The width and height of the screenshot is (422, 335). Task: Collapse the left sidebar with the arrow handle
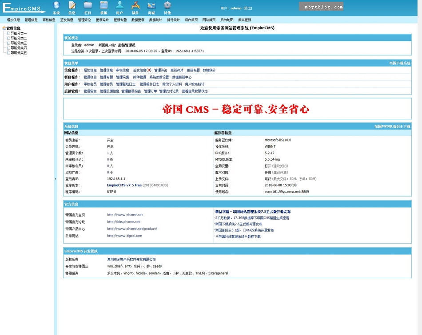coord(56,179)
